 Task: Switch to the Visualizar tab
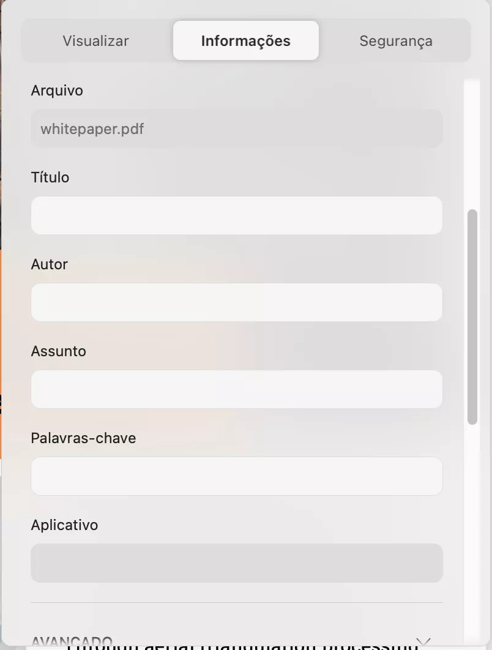[x=95, y=41]
